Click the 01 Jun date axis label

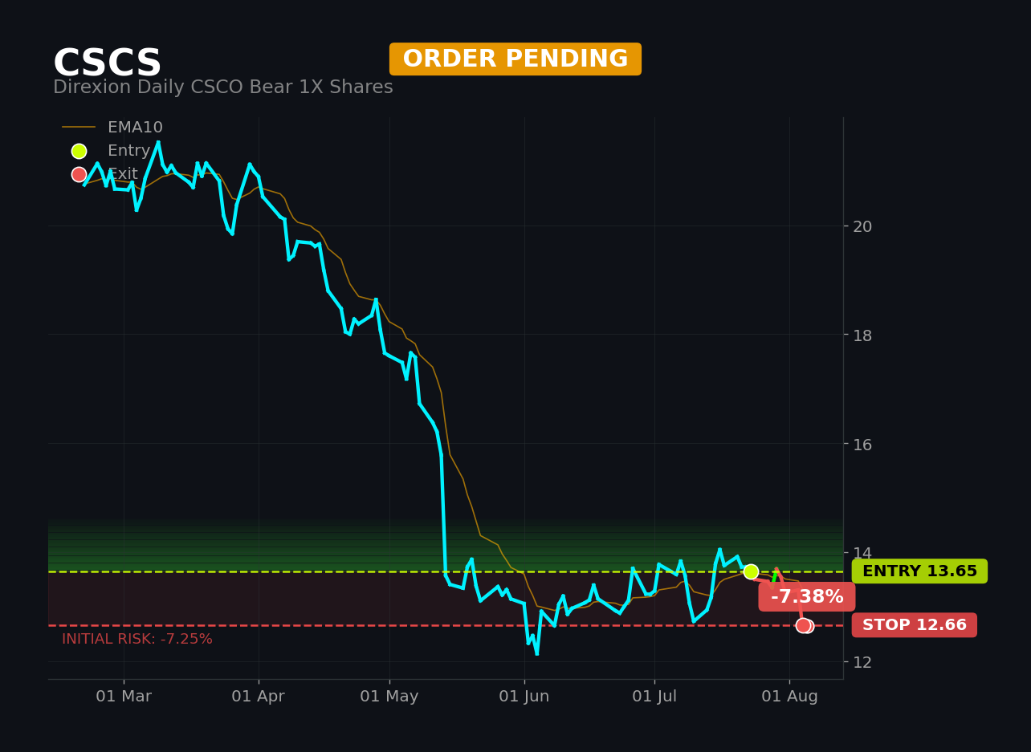click(524, 697)
